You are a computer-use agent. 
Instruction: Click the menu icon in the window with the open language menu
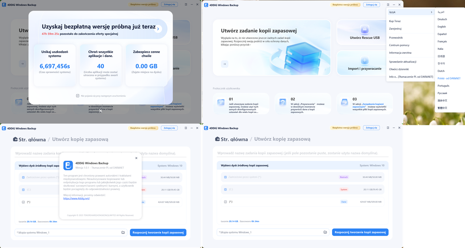388,5
